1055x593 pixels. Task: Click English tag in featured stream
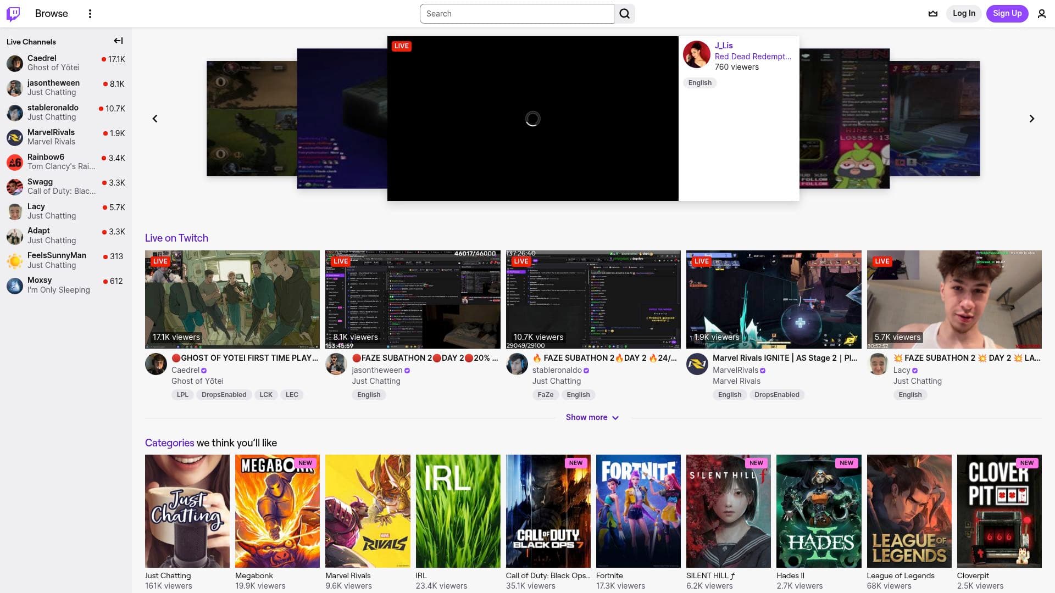700,83
